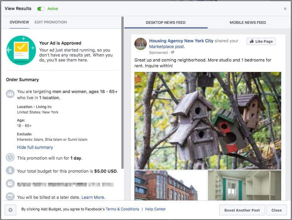Image resolution: width=292 pixels, height=220 pixels.
Task: Open the Help Center link
Action: click(155, 209)
